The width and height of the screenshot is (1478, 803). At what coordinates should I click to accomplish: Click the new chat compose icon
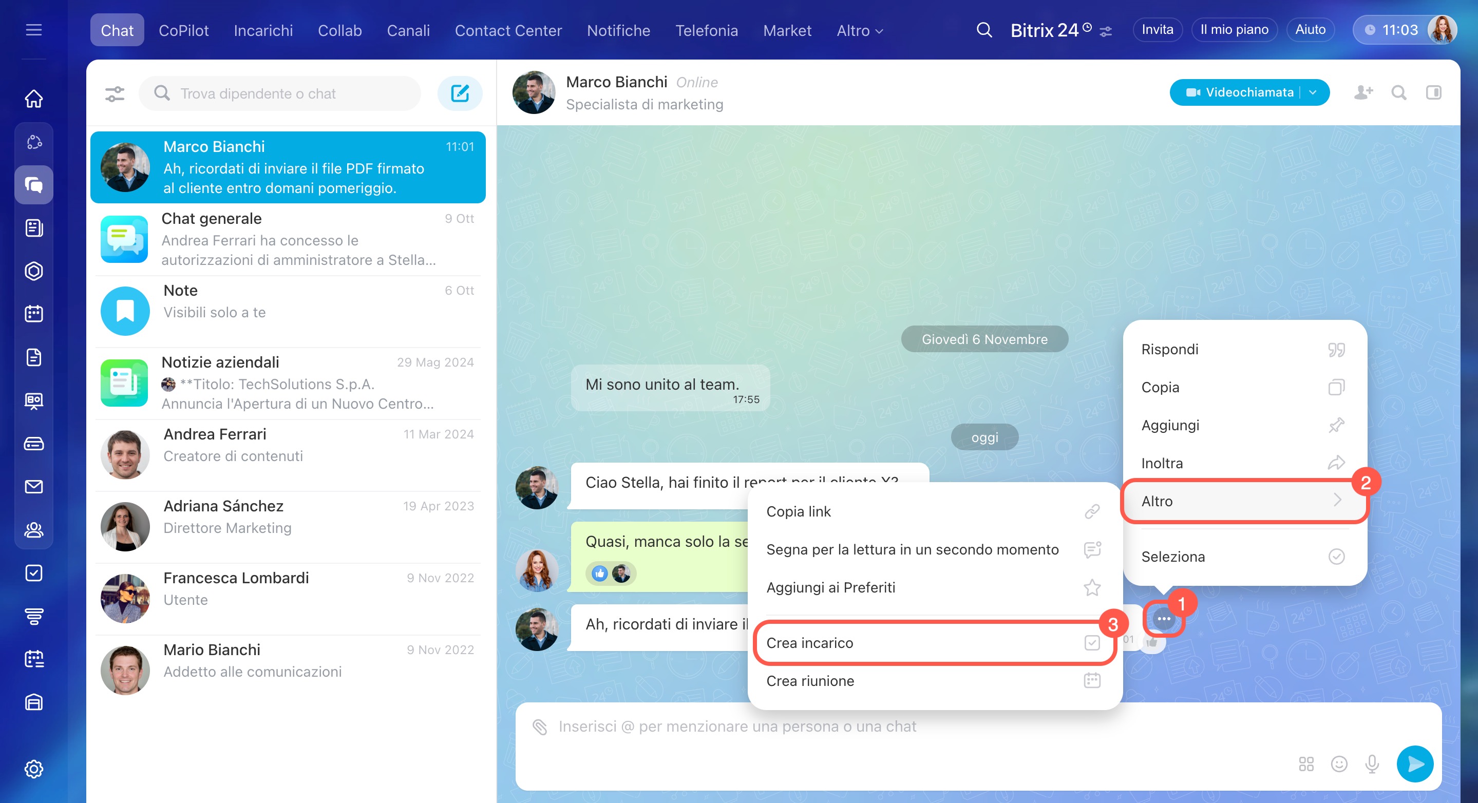tap(460, 93)
